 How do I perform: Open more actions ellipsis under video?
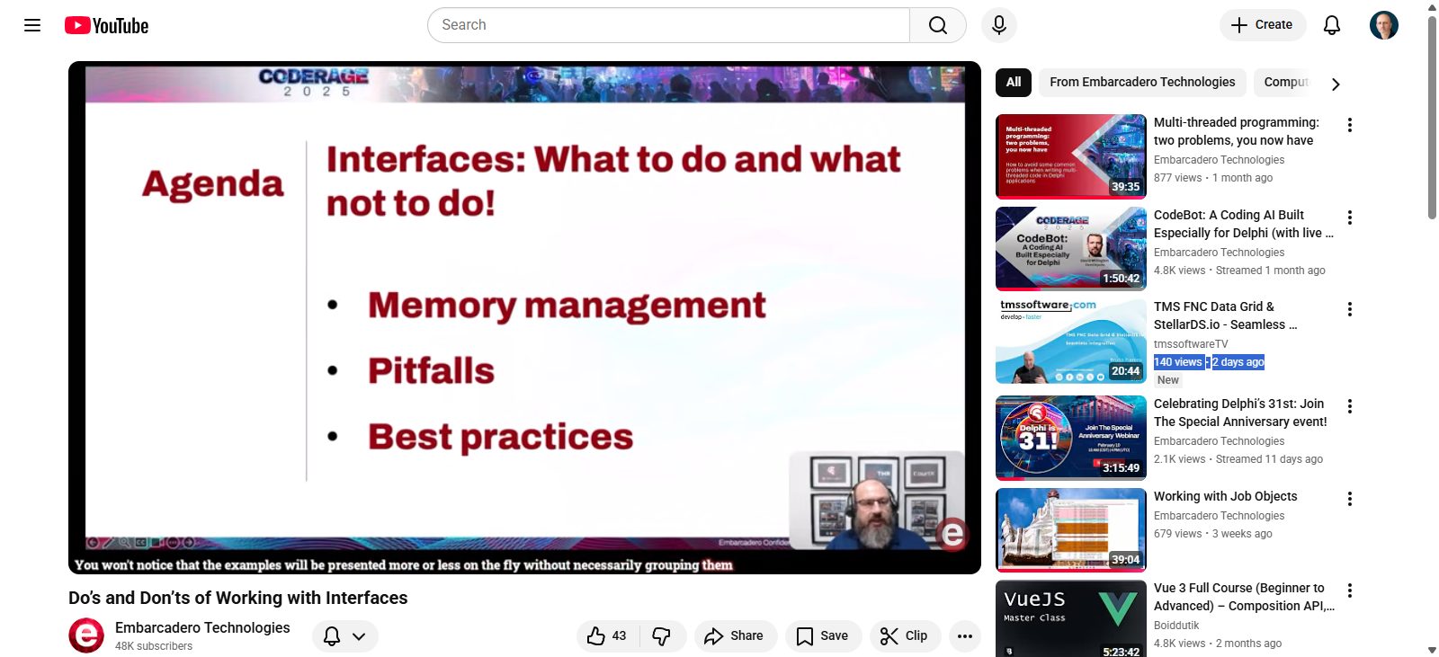(965, 635)
